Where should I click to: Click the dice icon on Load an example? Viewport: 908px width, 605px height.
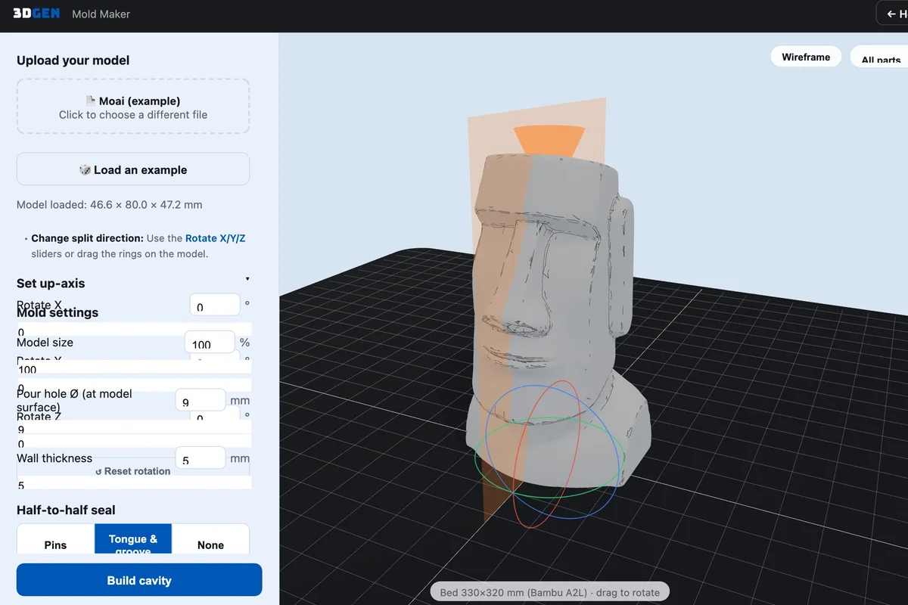[x=85, y=170]
